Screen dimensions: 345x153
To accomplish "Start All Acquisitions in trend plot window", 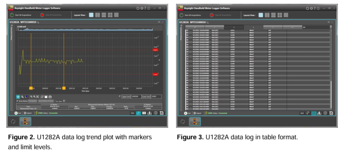I will (20, 15).
